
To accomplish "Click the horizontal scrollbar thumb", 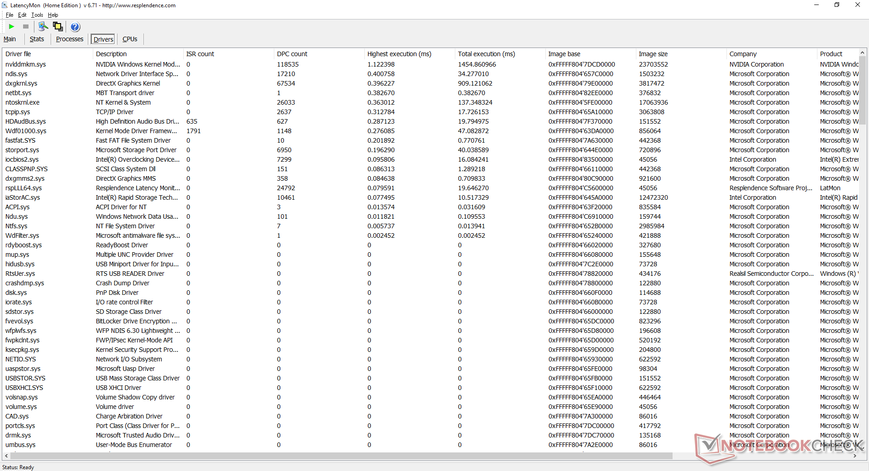I will [341, 456].
